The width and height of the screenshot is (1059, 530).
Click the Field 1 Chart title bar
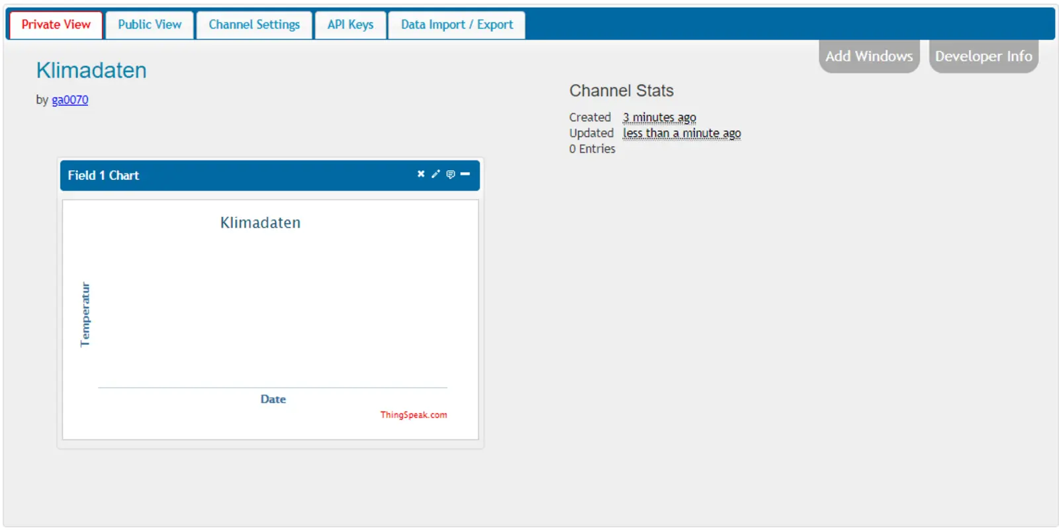click(x=232, y=175)
